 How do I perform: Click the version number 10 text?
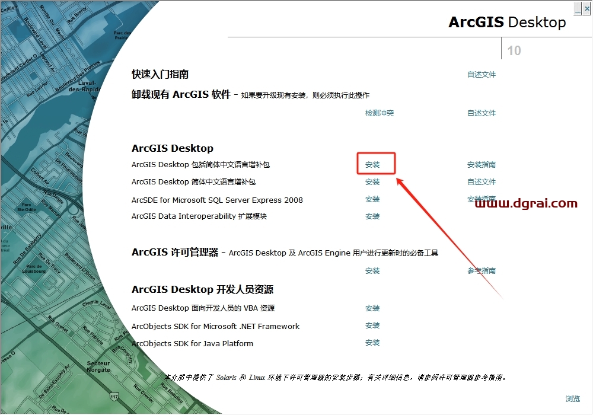pos(514,50)
